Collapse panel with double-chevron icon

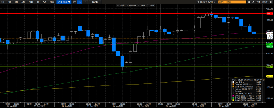pos(249,2)
